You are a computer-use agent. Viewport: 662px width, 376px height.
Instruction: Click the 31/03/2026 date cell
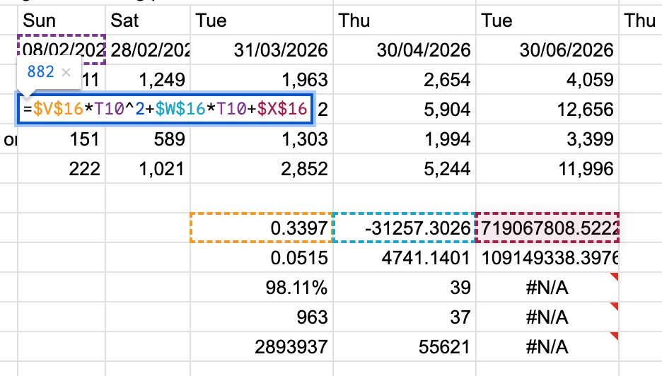point(262,50)
